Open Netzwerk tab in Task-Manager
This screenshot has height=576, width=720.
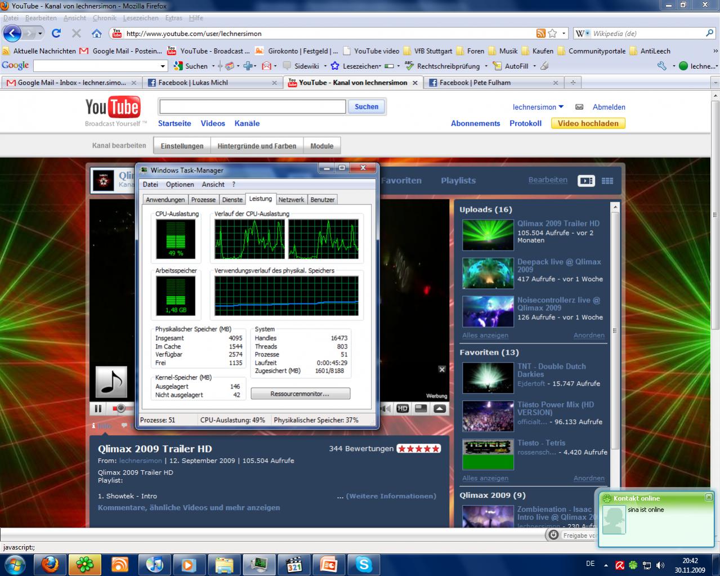(291, 199)
